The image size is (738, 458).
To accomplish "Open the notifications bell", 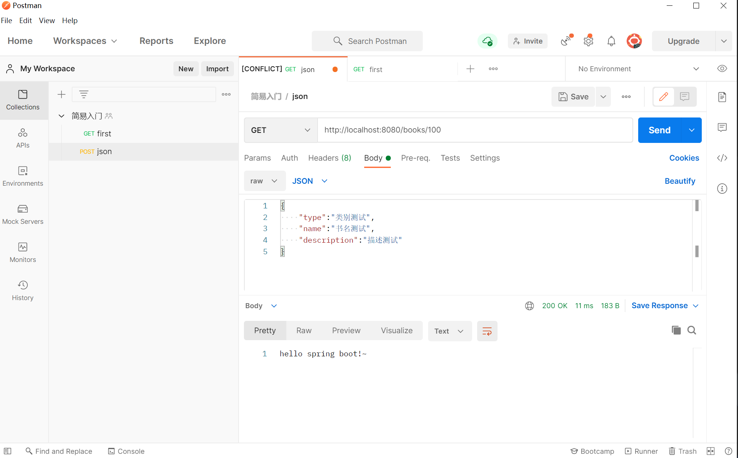I will pyautogui.click(x=611, y=41).
